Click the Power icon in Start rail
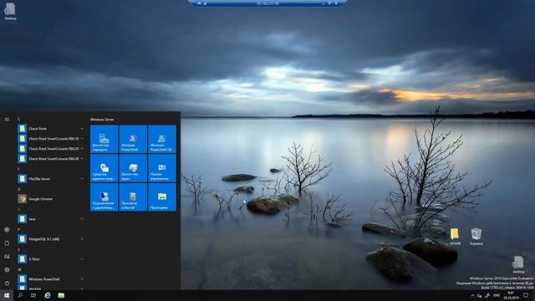535x301 pixels. (7, 283)
